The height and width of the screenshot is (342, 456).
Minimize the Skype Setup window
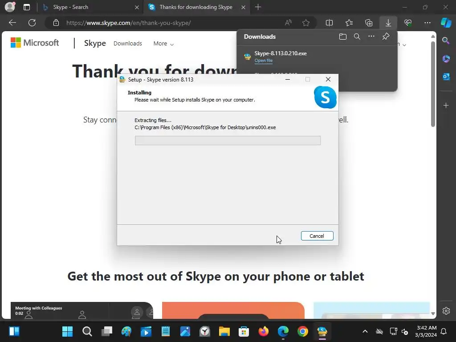pos(288,79)
